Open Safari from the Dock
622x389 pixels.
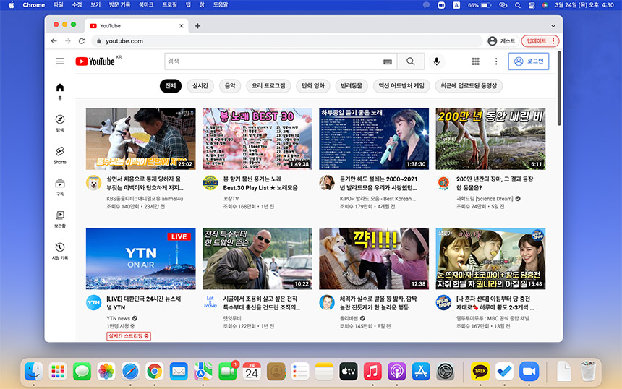coord(130,372)
